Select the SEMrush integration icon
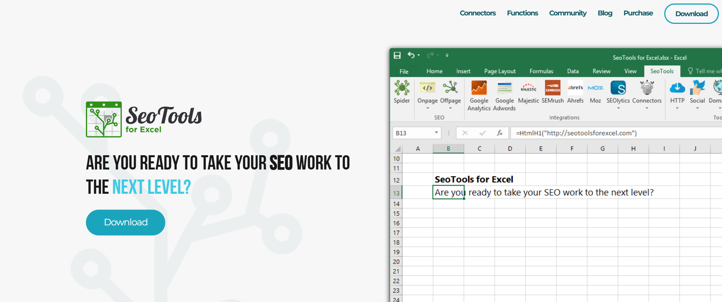The image size is (722, 302). coord(552,88)
